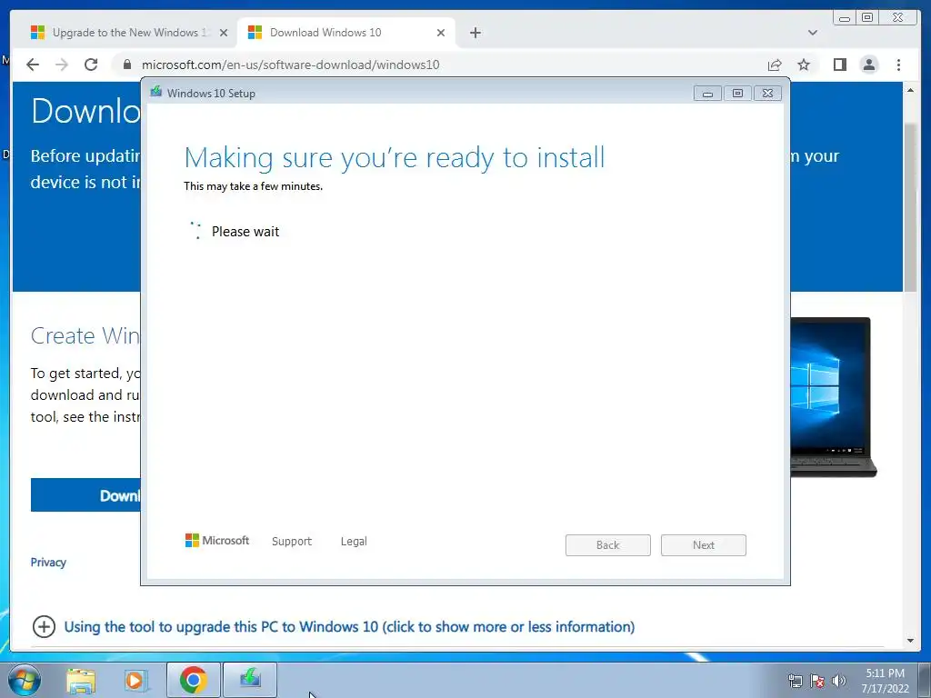Close the Download Windows 10 tab

(441, 33)
